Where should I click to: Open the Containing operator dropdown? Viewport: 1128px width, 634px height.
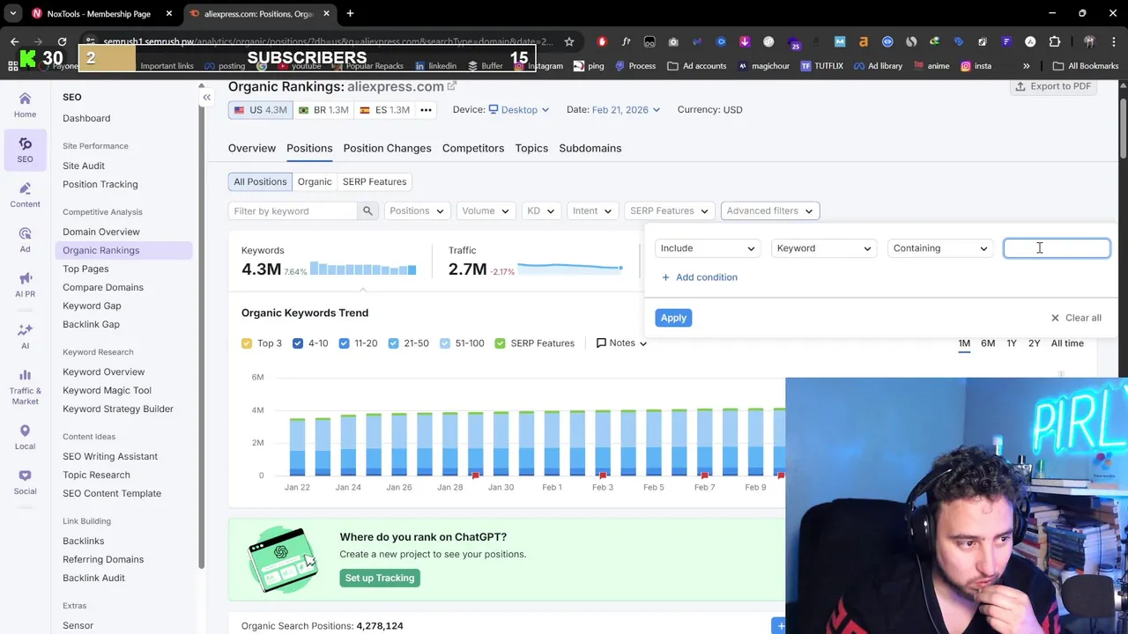(x=940, y=248)
